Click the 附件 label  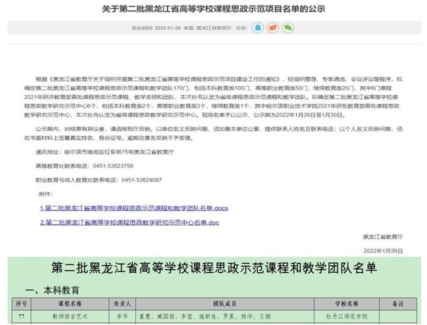[45, 194]
